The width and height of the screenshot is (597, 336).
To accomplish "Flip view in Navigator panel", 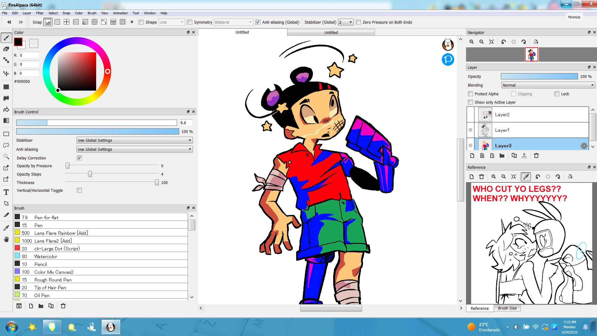I will point(536,42).
